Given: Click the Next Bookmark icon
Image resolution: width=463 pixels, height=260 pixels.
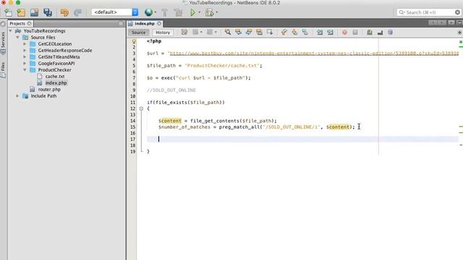Looking at the screenshot, I should coord(294,32).
